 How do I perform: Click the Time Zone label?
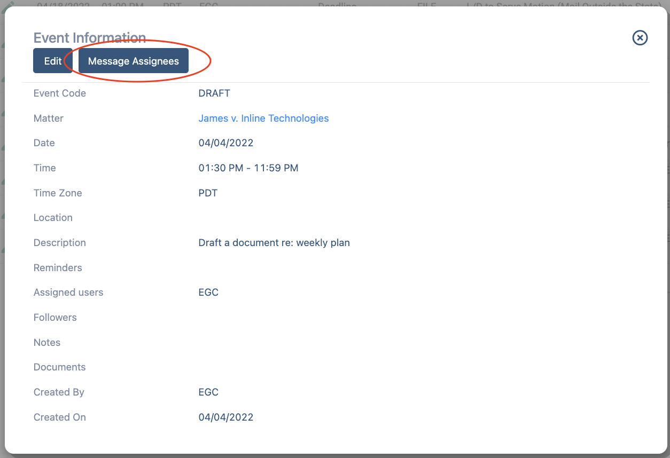tap(58, 193)
